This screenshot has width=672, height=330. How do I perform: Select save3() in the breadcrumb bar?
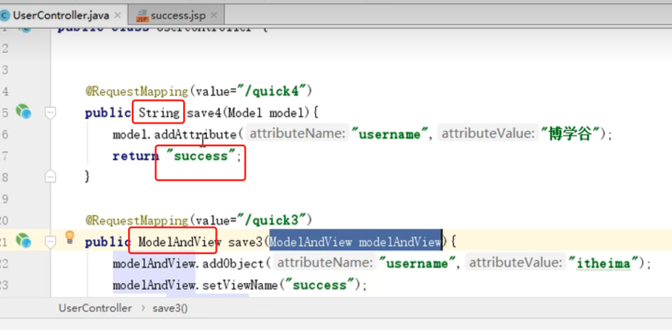[170, 308]
